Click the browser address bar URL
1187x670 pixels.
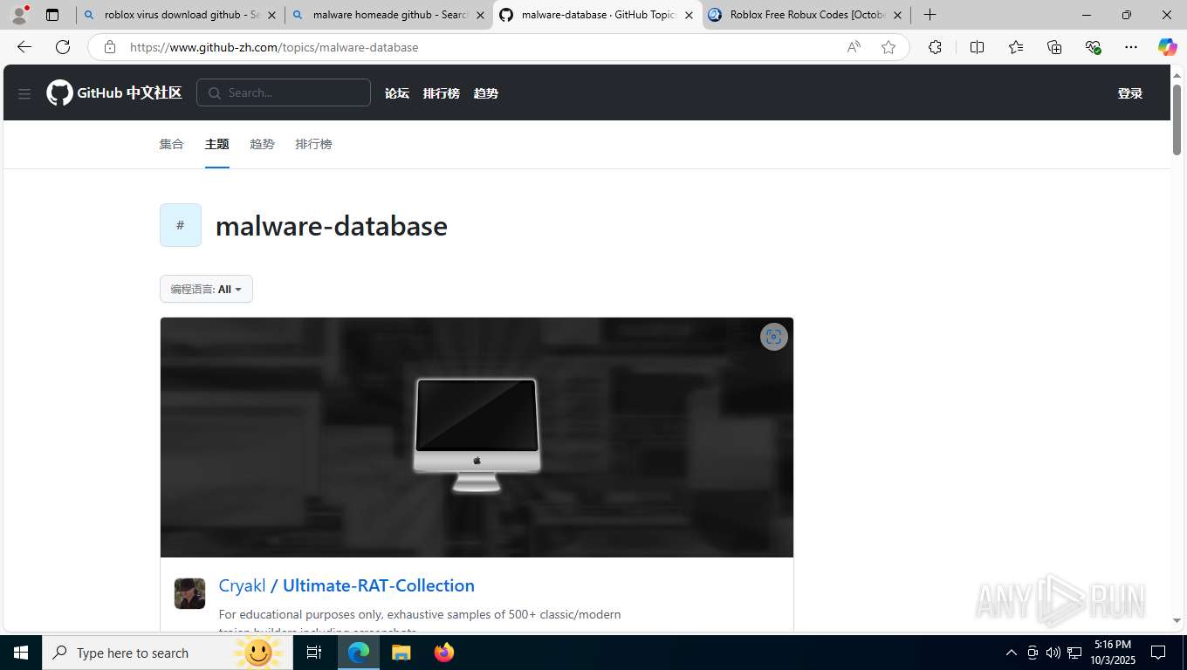click(274, 47)
